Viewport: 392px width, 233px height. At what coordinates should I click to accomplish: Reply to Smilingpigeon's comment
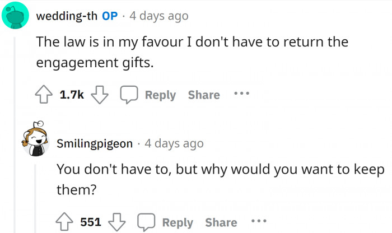pos(177,222)
